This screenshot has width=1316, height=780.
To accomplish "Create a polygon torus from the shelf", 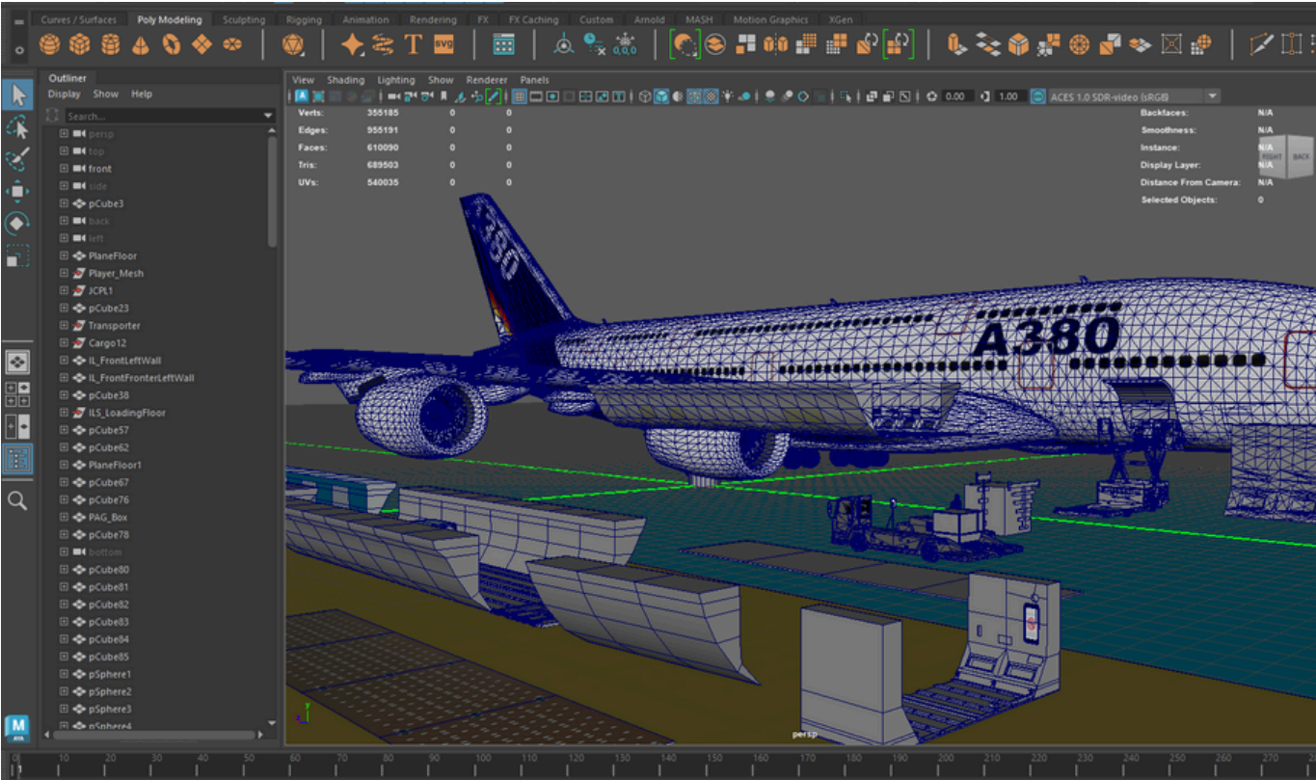I will [x=172, y=44].
